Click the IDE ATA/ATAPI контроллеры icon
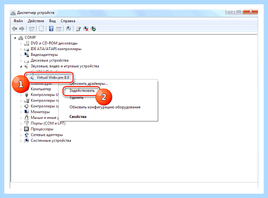This screenshot has height=198, width=268. tap(26, 49)
